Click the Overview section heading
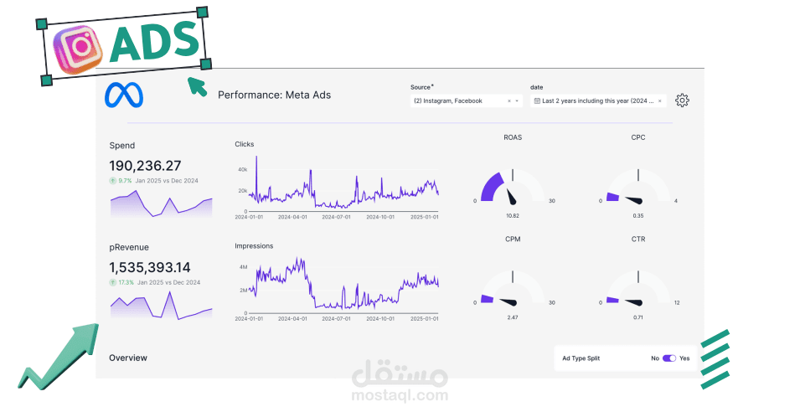The height and width of the screenshot is (412, 800). (x=128, y=358)
